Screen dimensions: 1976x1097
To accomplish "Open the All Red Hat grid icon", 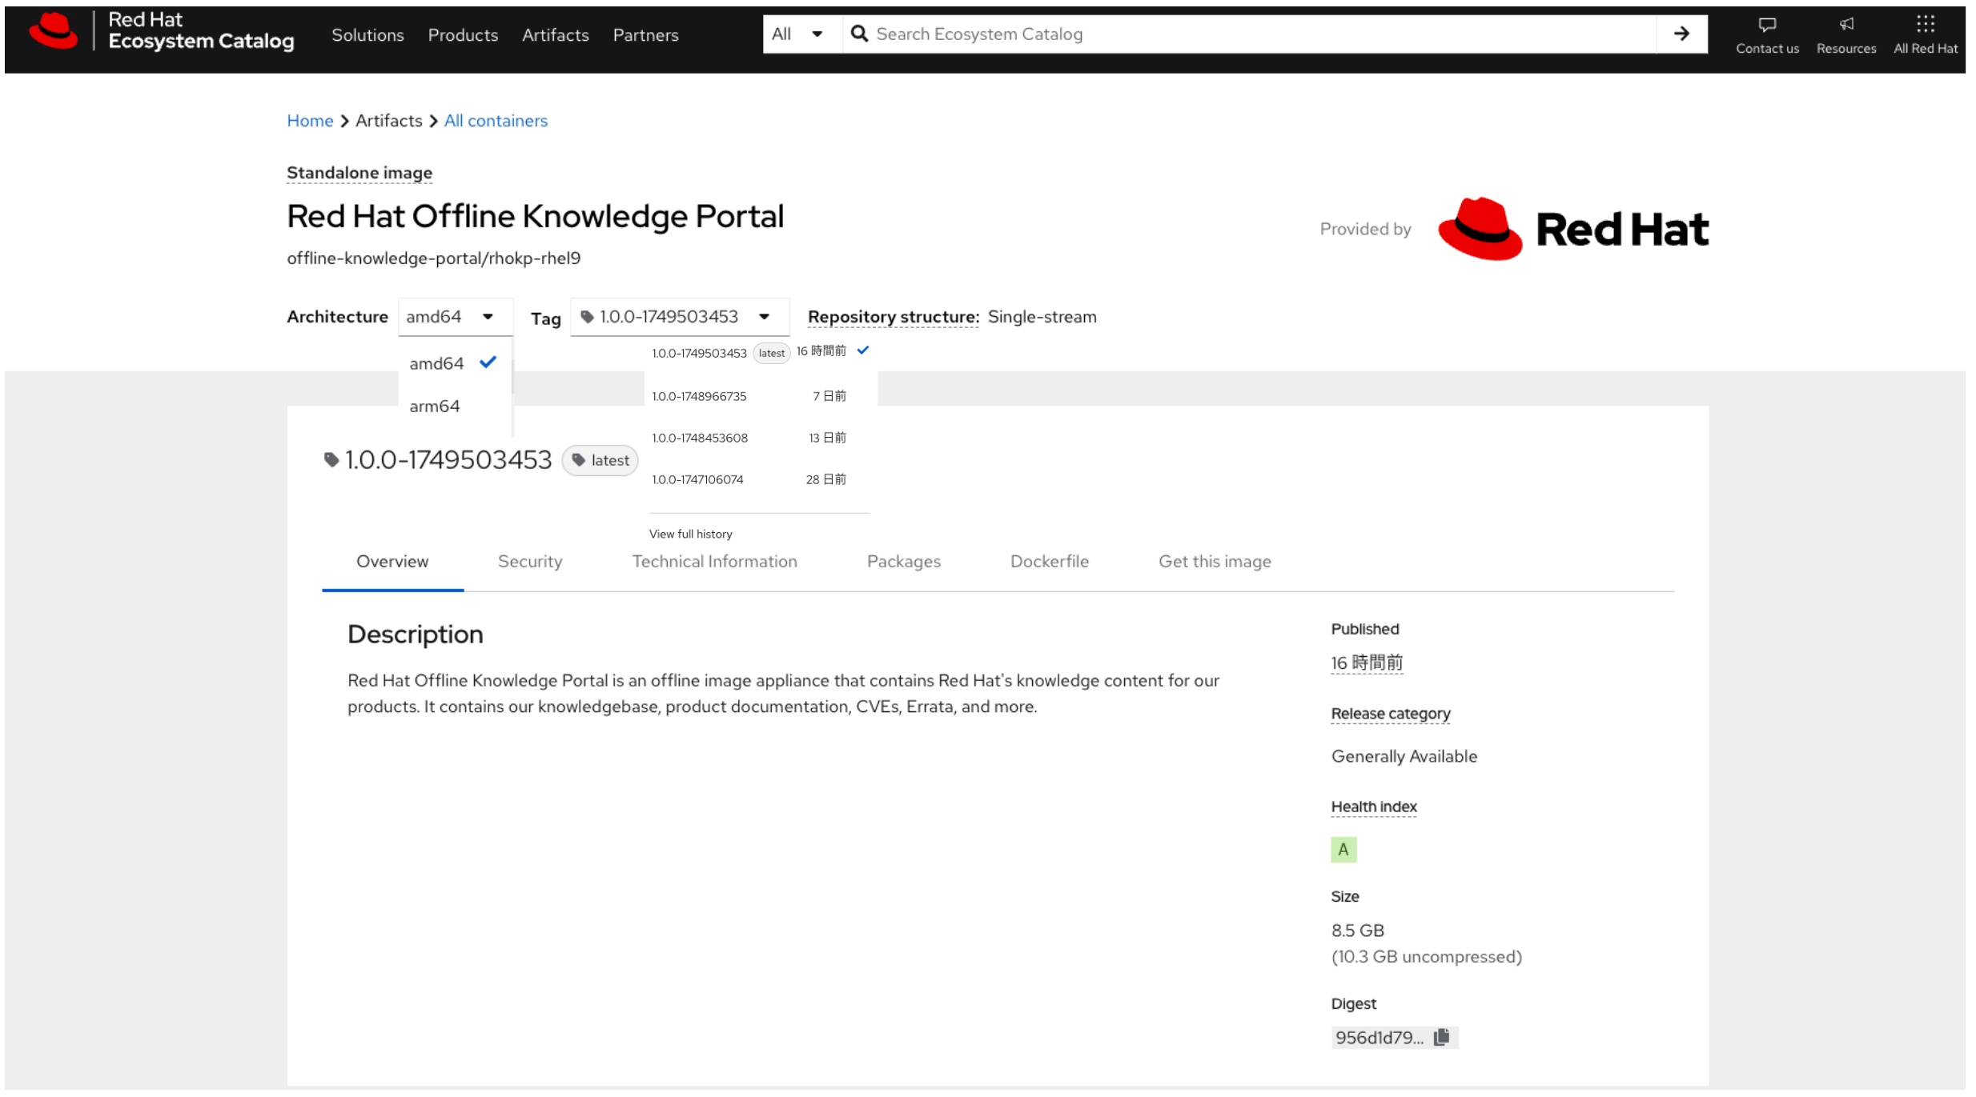I will [1926, 24].
